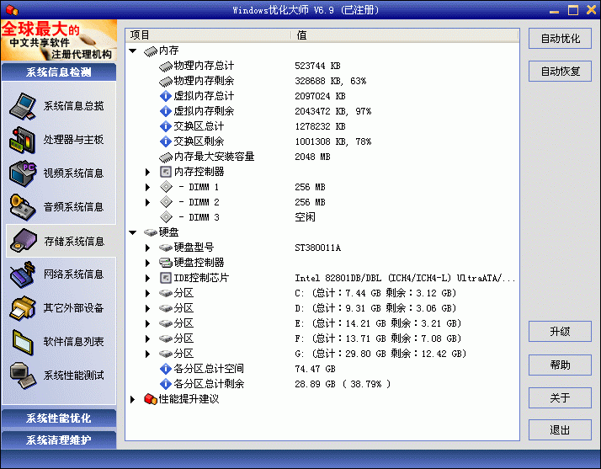Click the 值 column header
This screenshot has height=469, width=601.
coord(405,35)
